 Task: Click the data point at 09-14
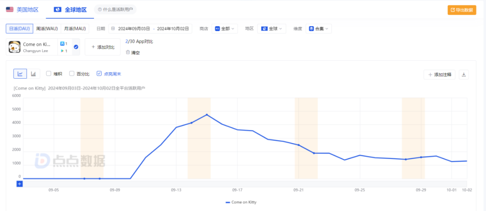click(x=191, y=123)
